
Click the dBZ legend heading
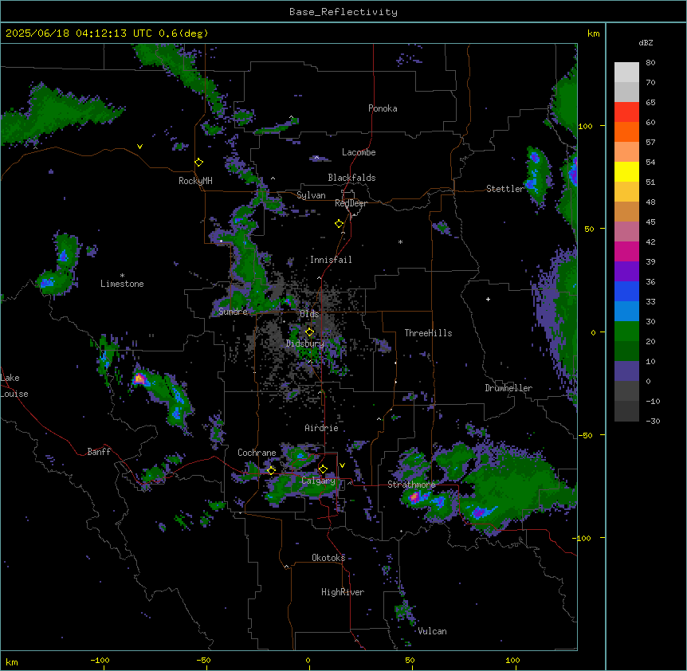coord(646,42)
